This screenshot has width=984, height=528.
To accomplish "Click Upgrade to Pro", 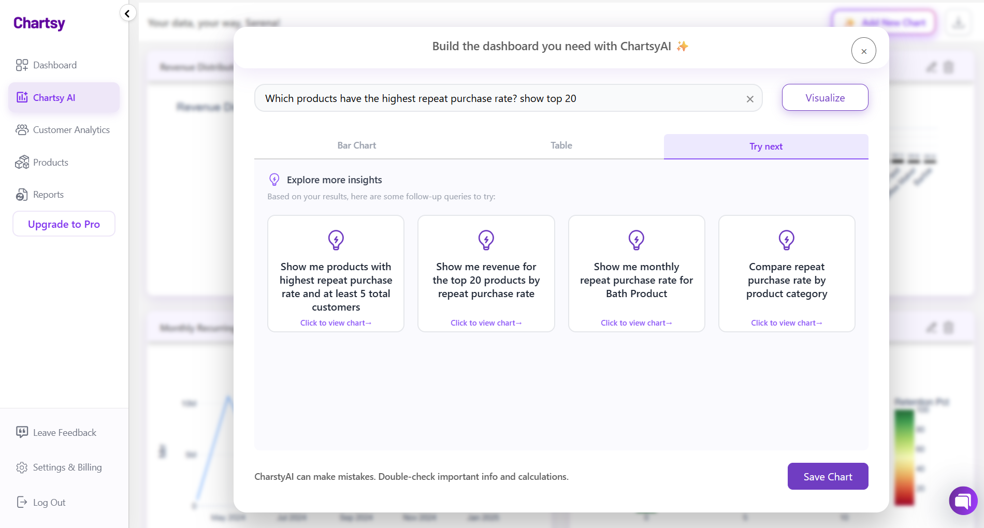I will tap(63, 224).
